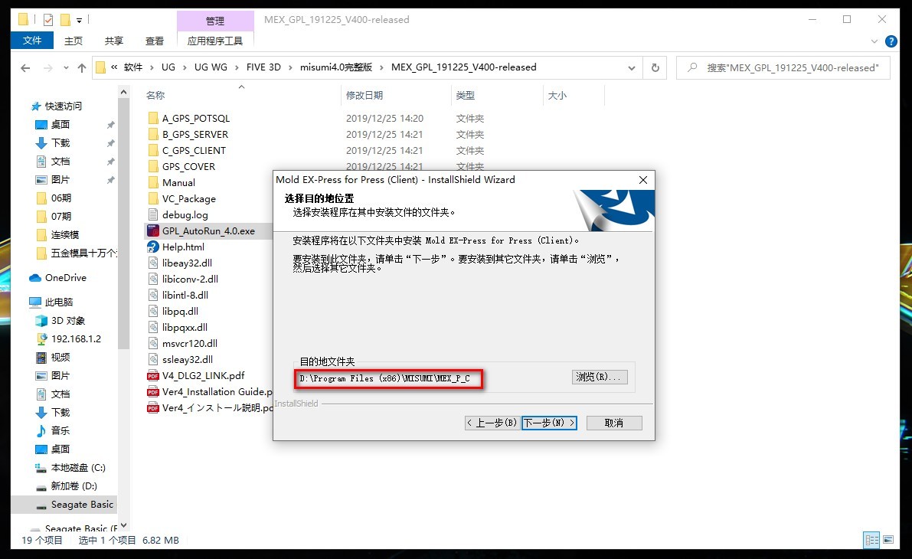Open the 应用程序工具 tab

coord(215,41)
